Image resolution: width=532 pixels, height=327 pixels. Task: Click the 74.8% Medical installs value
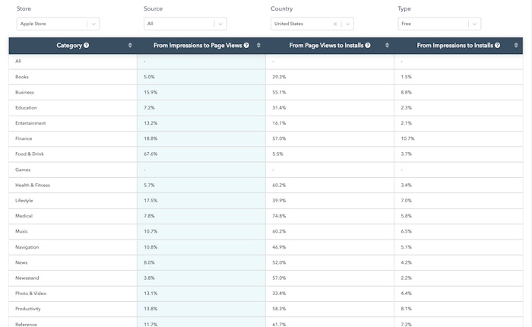point(279,216)
